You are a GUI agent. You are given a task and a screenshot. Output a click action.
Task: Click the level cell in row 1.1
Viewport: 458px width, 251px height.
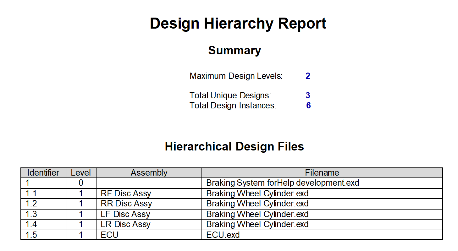pos(81,194)
